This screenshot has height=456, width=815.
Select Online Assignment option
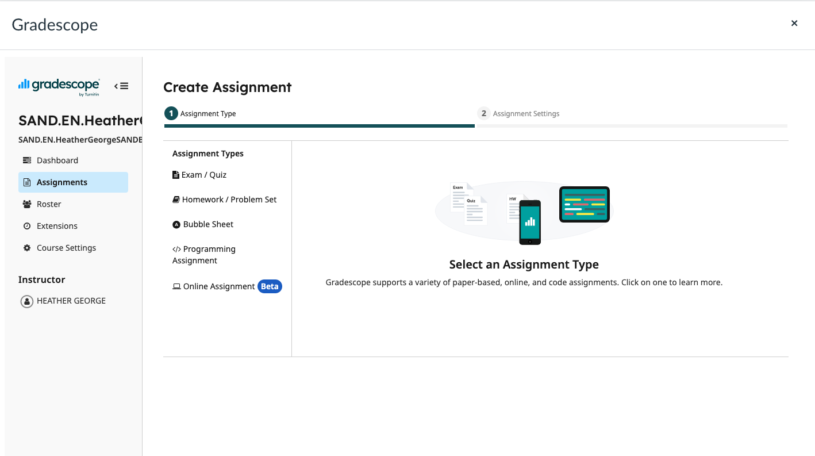pos(214,286)
